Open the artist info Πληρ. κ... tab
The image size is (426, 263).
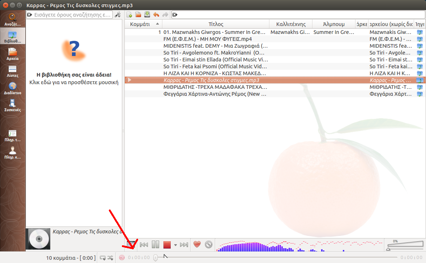pyautogui.click(x=13, y=152)
